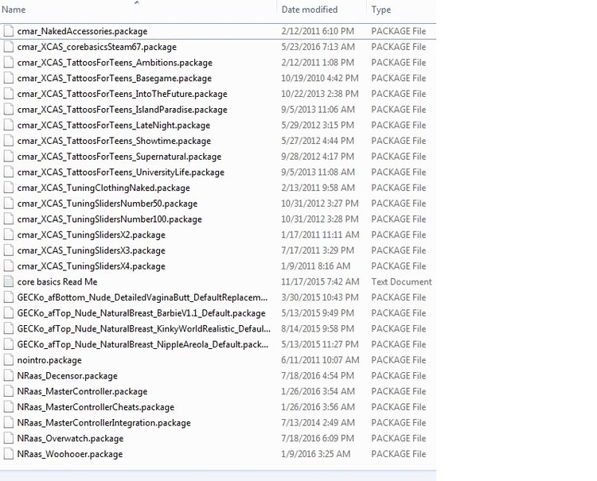Select file name cmar_XCAS_TattoosForTeens_IntoTheFuture.package

tap(123, 94)
